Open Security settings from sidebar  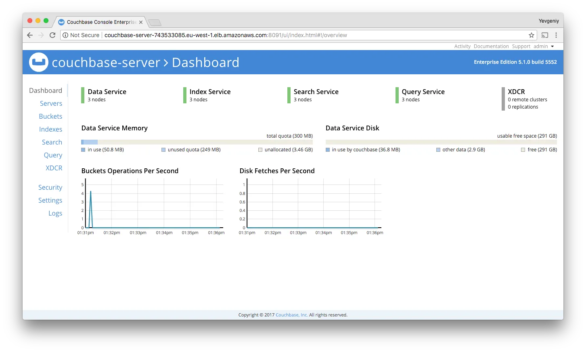click(50, 187)
